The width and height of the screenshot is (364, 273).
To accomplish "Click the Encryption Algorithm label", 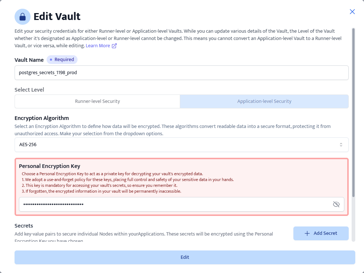I will [41, 118].
